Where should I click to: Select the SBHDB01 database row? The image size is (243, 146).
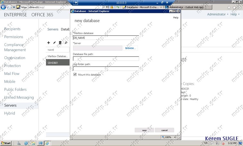click(58, 63)
